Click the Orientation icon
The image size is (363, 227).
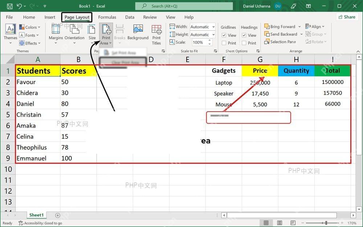pos(74,29)
